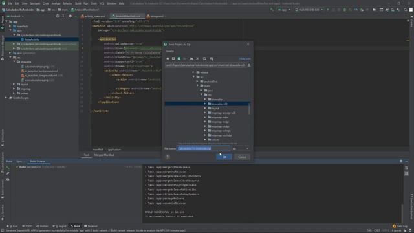This screenshot has width=414, height=233.
Task: Switch to activity_main.xml editor tab
Action: (x=94, y=16)
